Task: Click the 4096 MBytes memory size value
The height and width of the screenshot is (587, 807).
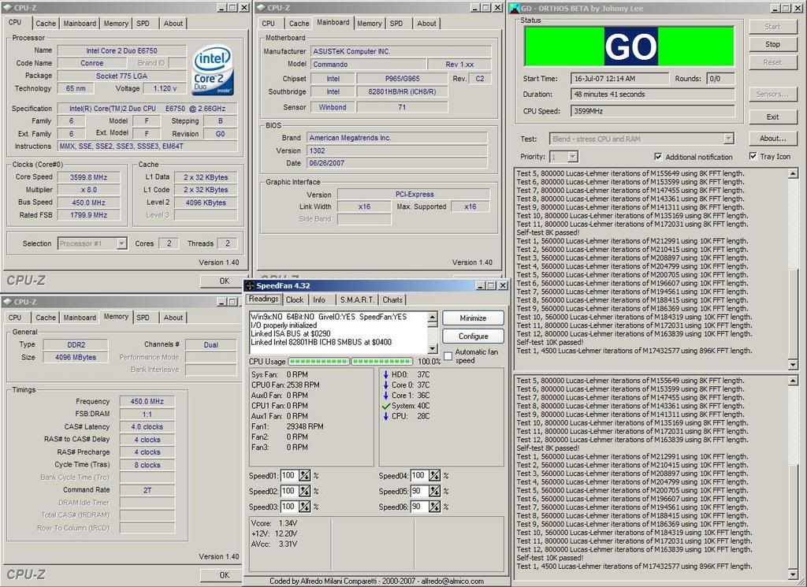Action: click(76, 357)
